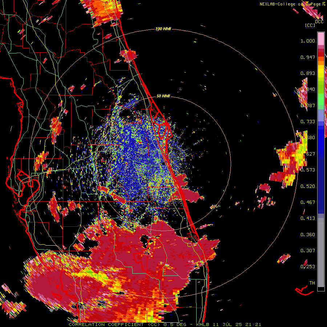Click the gray lower segment of color scale
Screen dimensions: 327x327
[321, 253]
